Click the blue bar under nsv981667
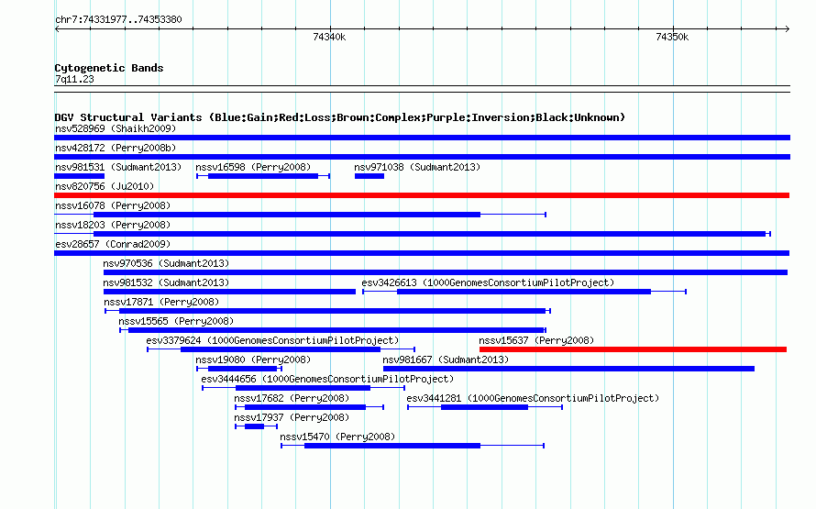The width and height of the screenshot is (816, 509). pyautogui.click(x=568, y=369)
